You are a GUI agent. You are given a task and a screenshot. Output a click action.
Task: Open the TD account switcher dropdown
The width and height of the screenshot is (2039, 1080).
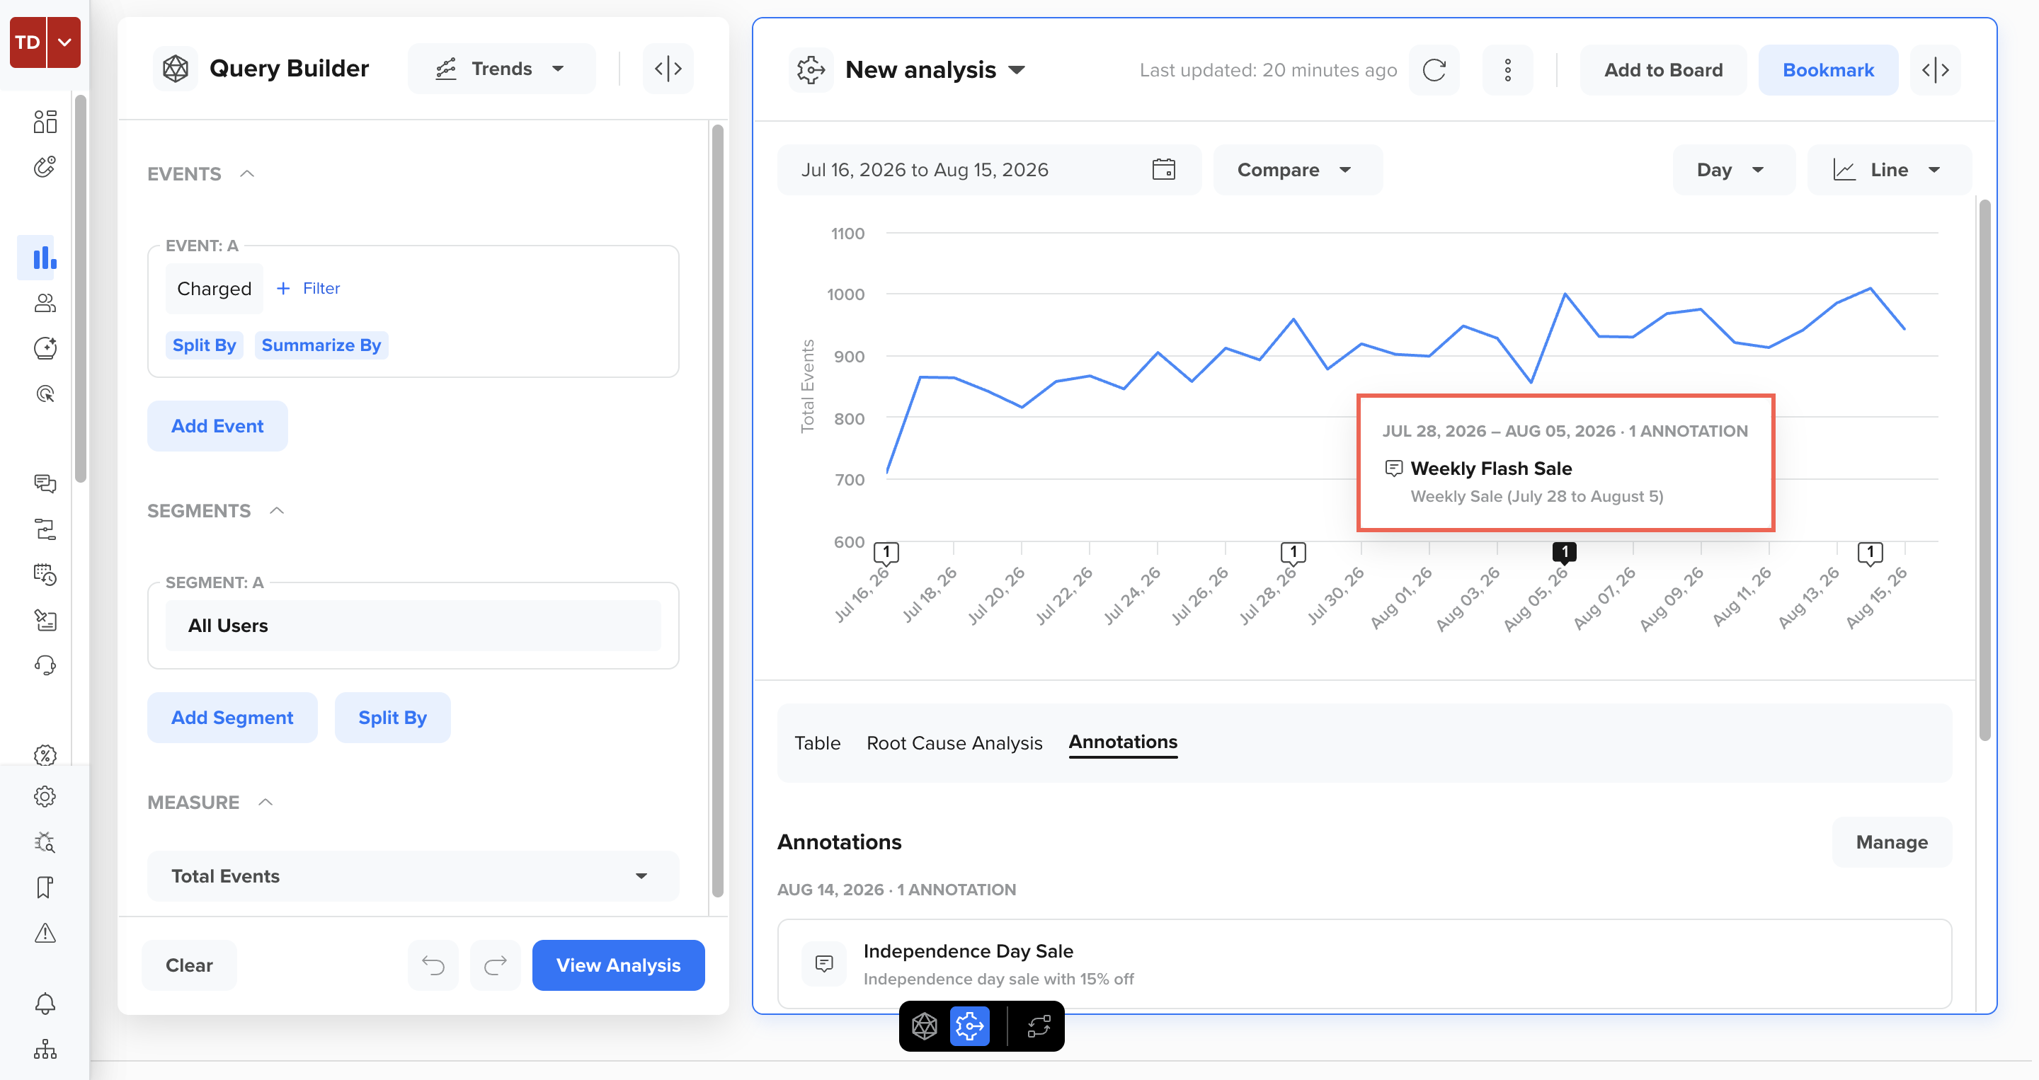point(64,42)
